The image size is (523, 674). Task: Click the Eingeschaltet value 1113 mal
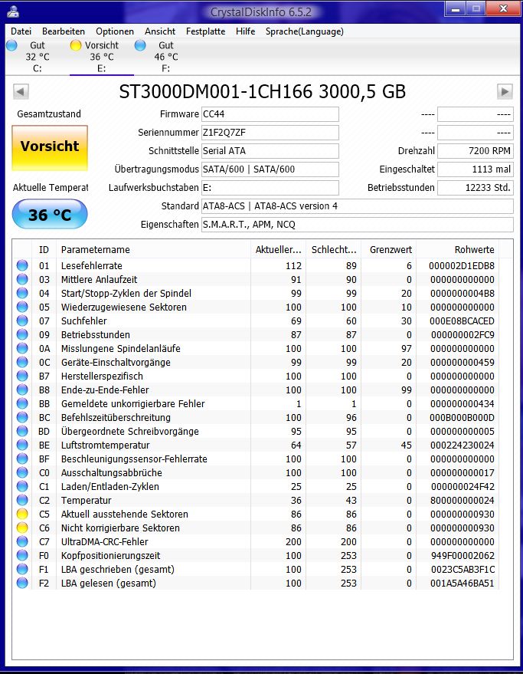(476, 169)
